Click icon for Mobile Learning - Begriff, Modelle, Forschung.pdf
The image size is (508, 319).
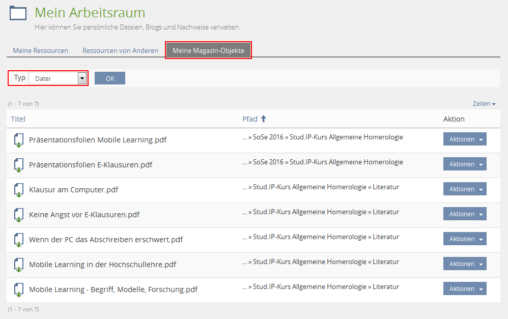click(x=18, y=289)
